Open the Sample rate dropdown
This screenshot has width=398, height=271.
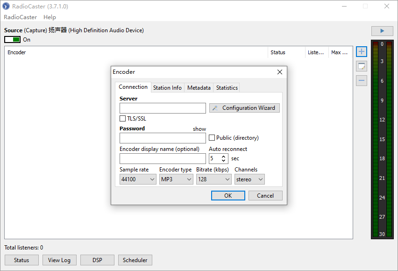point(138,179)
